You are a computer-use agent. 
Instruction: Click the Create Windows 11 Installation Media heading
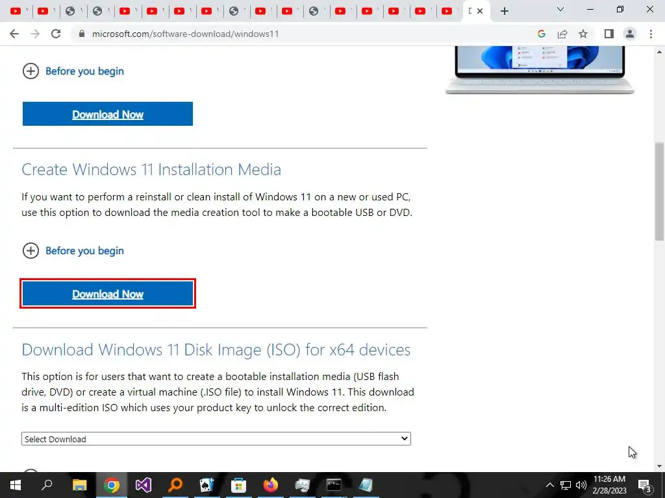151,169
